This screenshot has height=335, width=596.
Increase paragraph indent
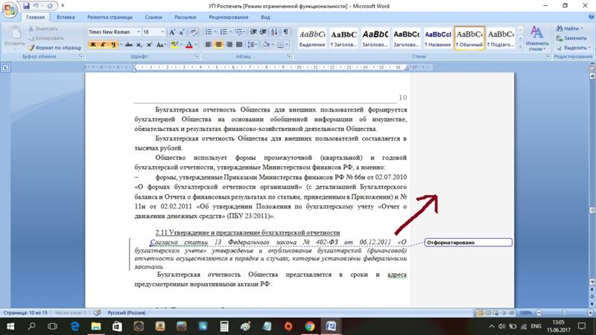263,32
